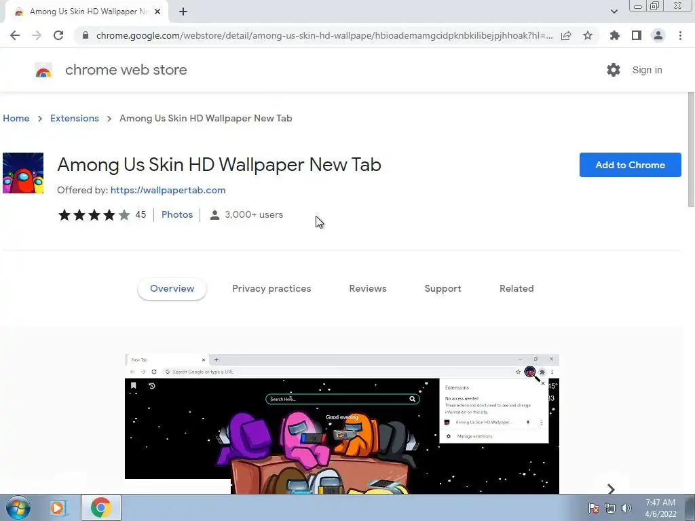This screenshot has width=695, height=521.
Task: Open the Chrome profile avatar
Action: tap(658, 35)
